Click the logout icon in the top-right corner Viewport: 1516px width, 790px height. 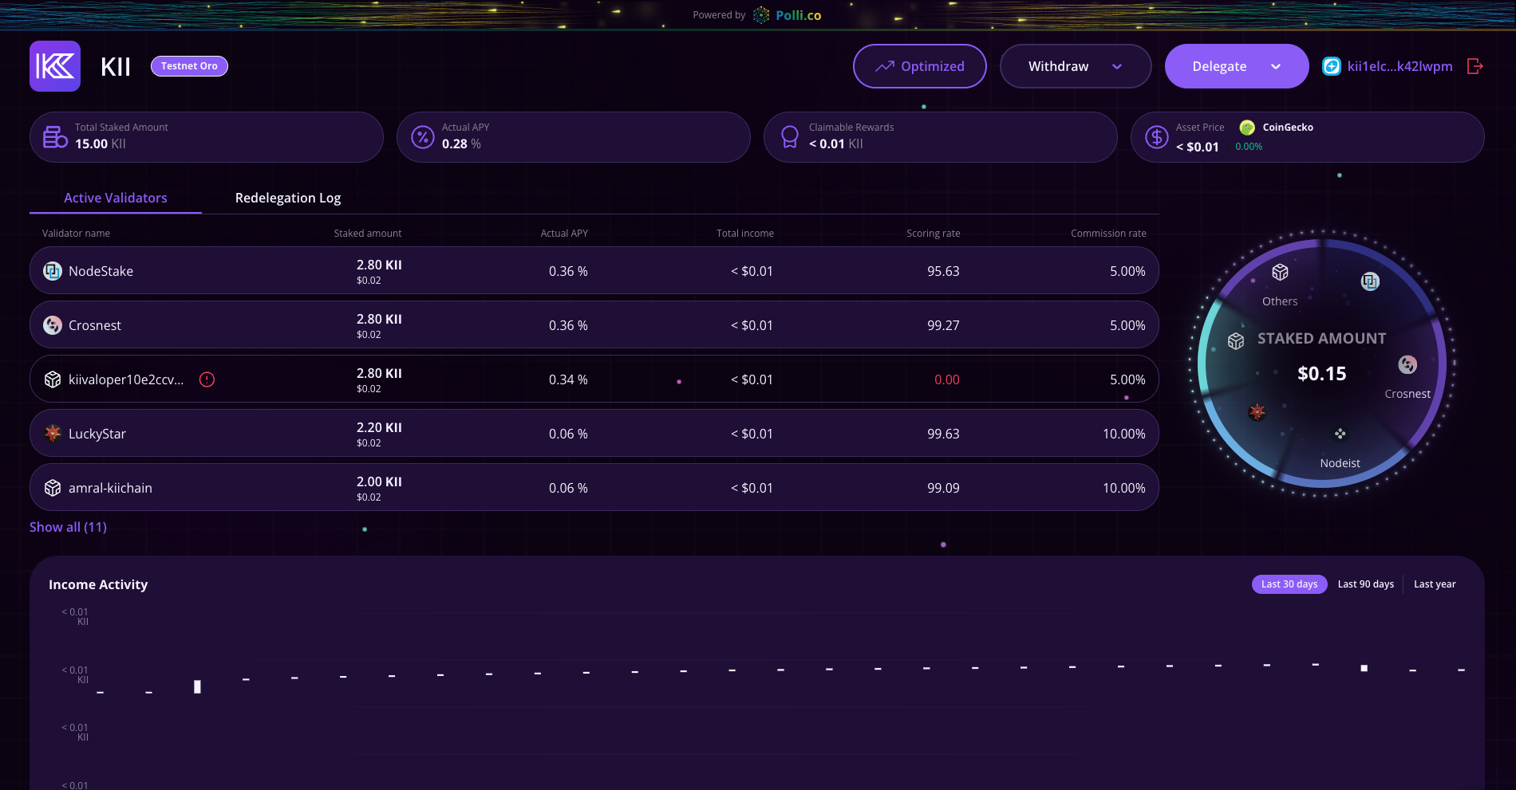1475,66
